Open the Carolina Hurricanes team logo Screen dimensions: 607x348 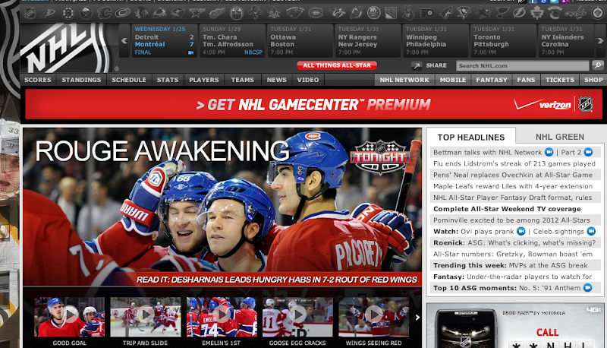tap(123, 13)
